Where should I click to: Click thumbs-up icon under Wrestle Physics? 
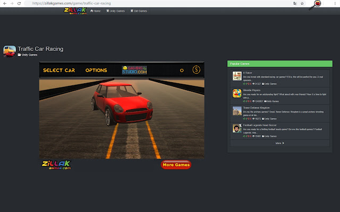point(244,101)
